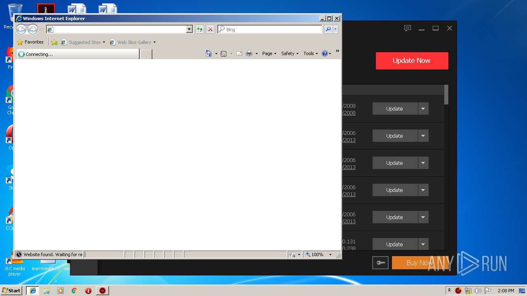This screenshot has height=296, width=527.
Task: Click the network tray icon
Action: pos(468,291)
